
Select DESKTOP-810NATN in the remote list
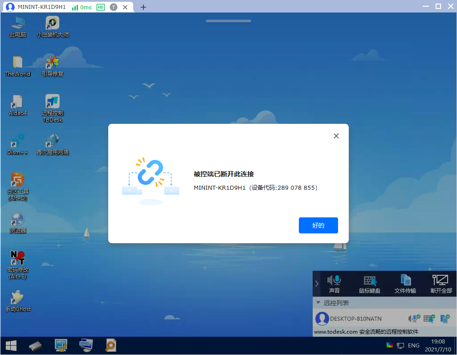355,319
